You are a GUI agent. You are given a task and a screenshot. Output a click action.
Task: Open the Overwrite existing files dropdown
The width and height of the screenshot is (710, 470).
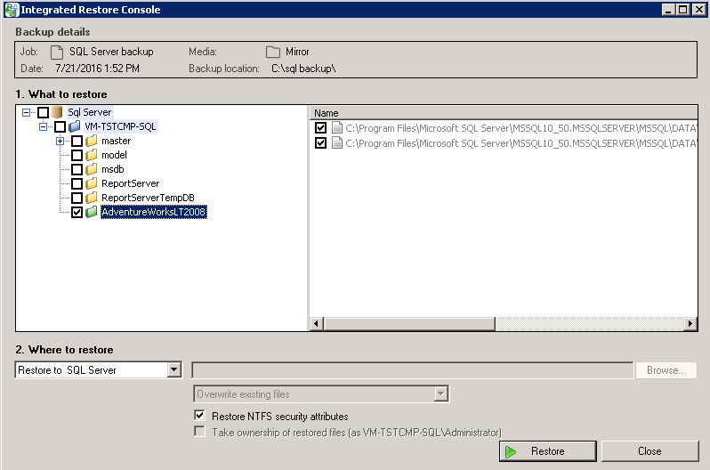click(441, 393)
